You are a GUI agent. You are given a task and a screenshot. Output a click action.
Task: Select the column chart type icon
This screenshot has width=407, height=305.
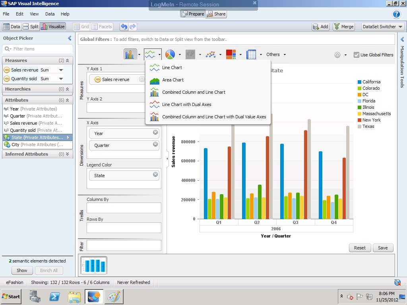pyautogui.click(x=130, y=54)
